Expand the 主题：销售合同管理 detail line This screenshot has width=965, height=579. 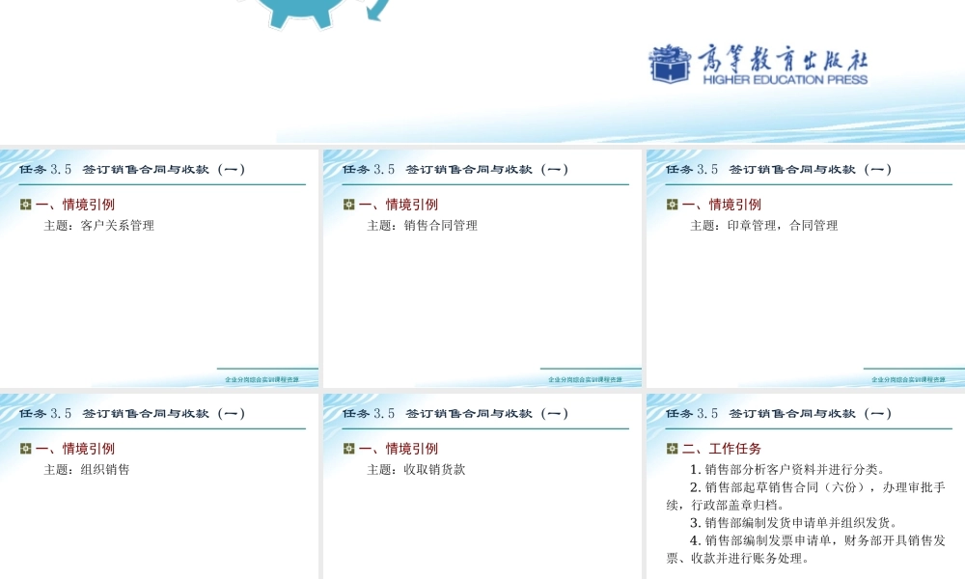422,227
